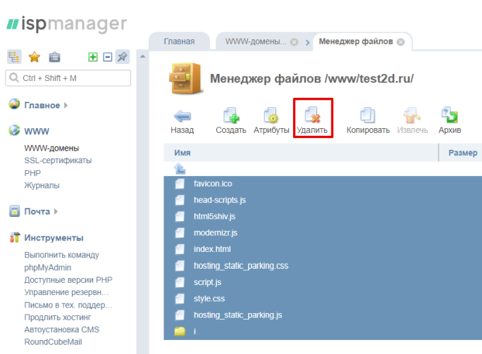This screenshot has height=354, width=482.
Task: Open favorites star icon
Action: click(x=35, y=57)
